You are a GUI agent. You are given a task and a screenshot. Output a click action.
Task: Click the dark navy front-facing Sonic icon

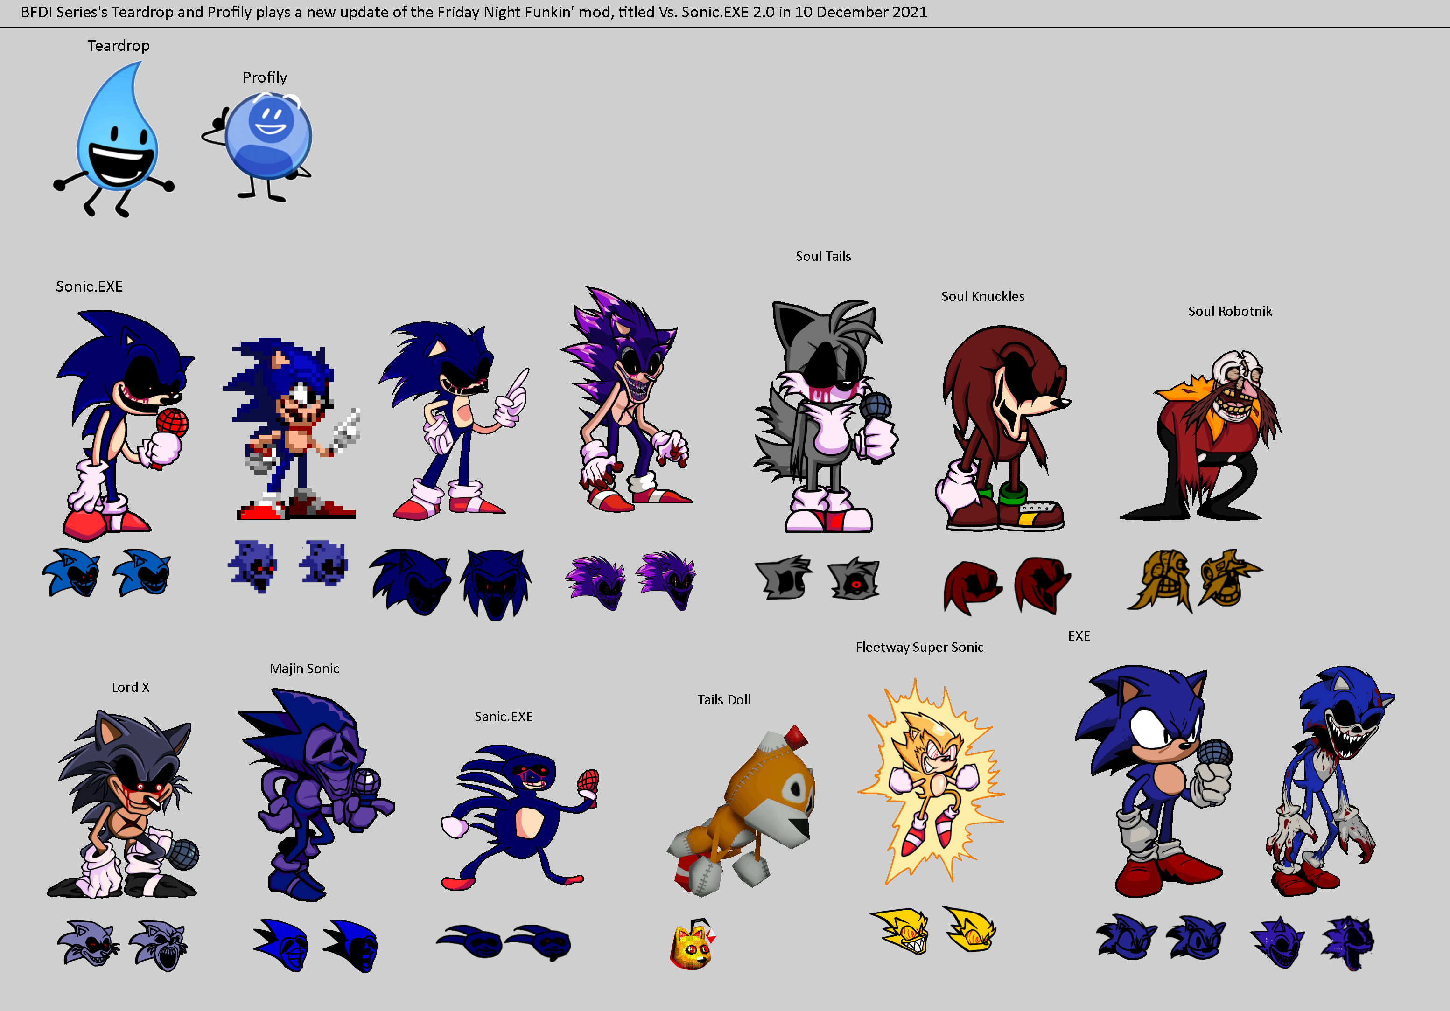pyautogui.click(x=496, y=585)
